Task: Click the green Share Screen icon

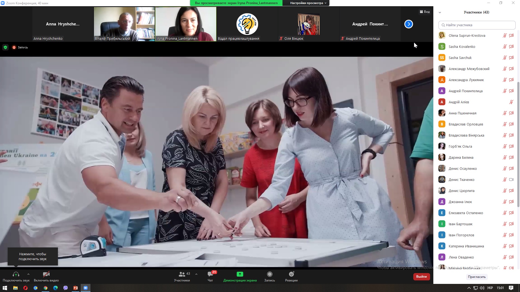Action: click(240, 274)
